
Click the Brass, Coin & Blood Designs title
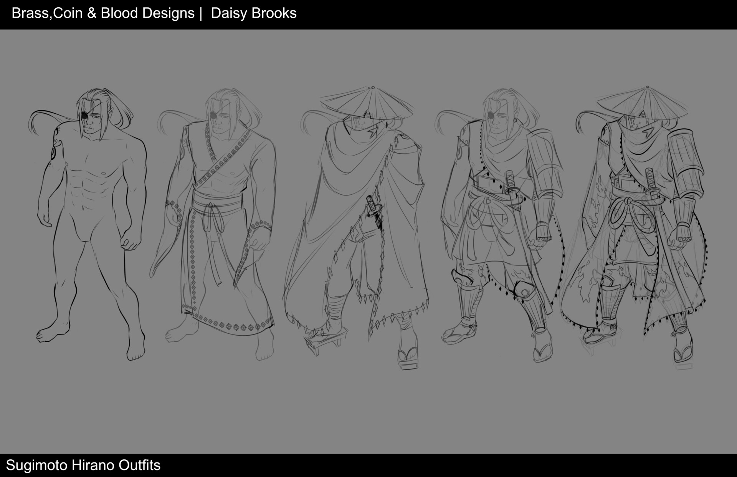tap(102, 13)
